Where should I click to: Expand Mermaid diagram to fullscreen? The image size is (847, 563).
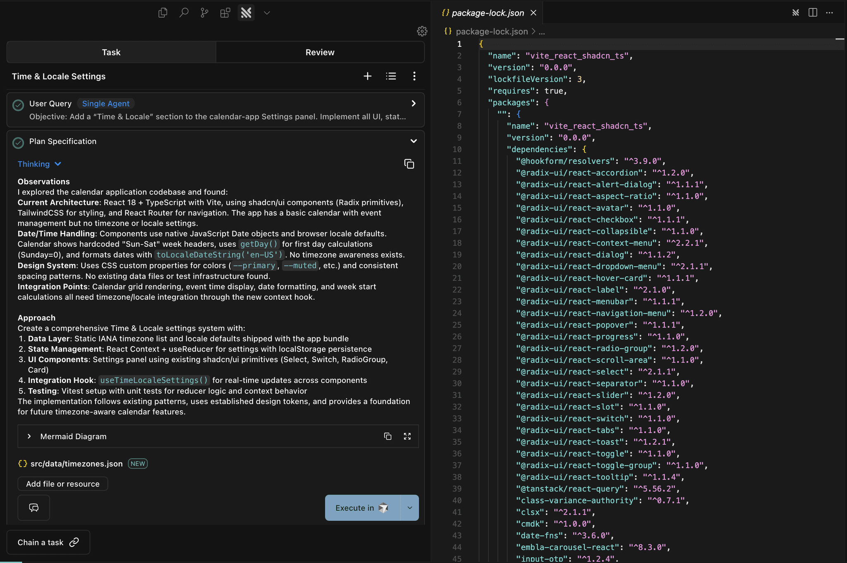(407, 436)
